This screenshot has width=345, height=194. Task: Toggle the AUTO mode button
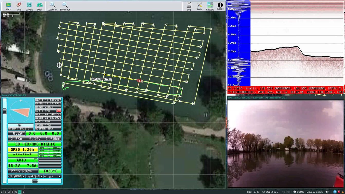click(x=23, y=160)
